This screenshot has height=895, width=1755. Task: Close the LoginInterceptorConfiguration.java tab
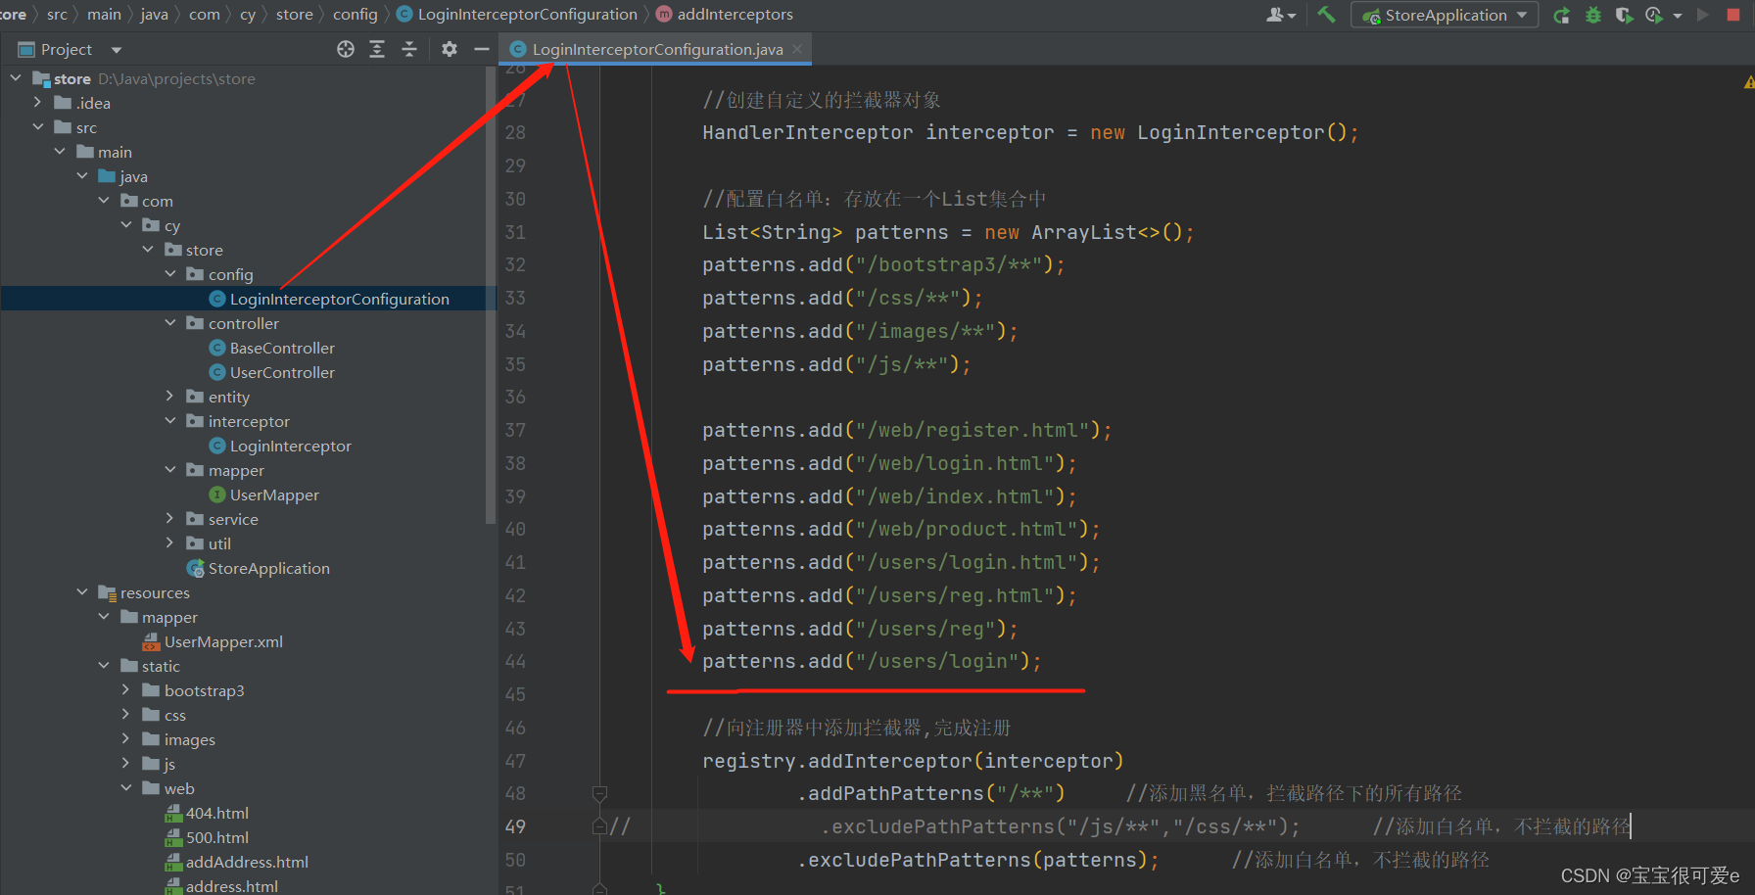pos(797,49)
